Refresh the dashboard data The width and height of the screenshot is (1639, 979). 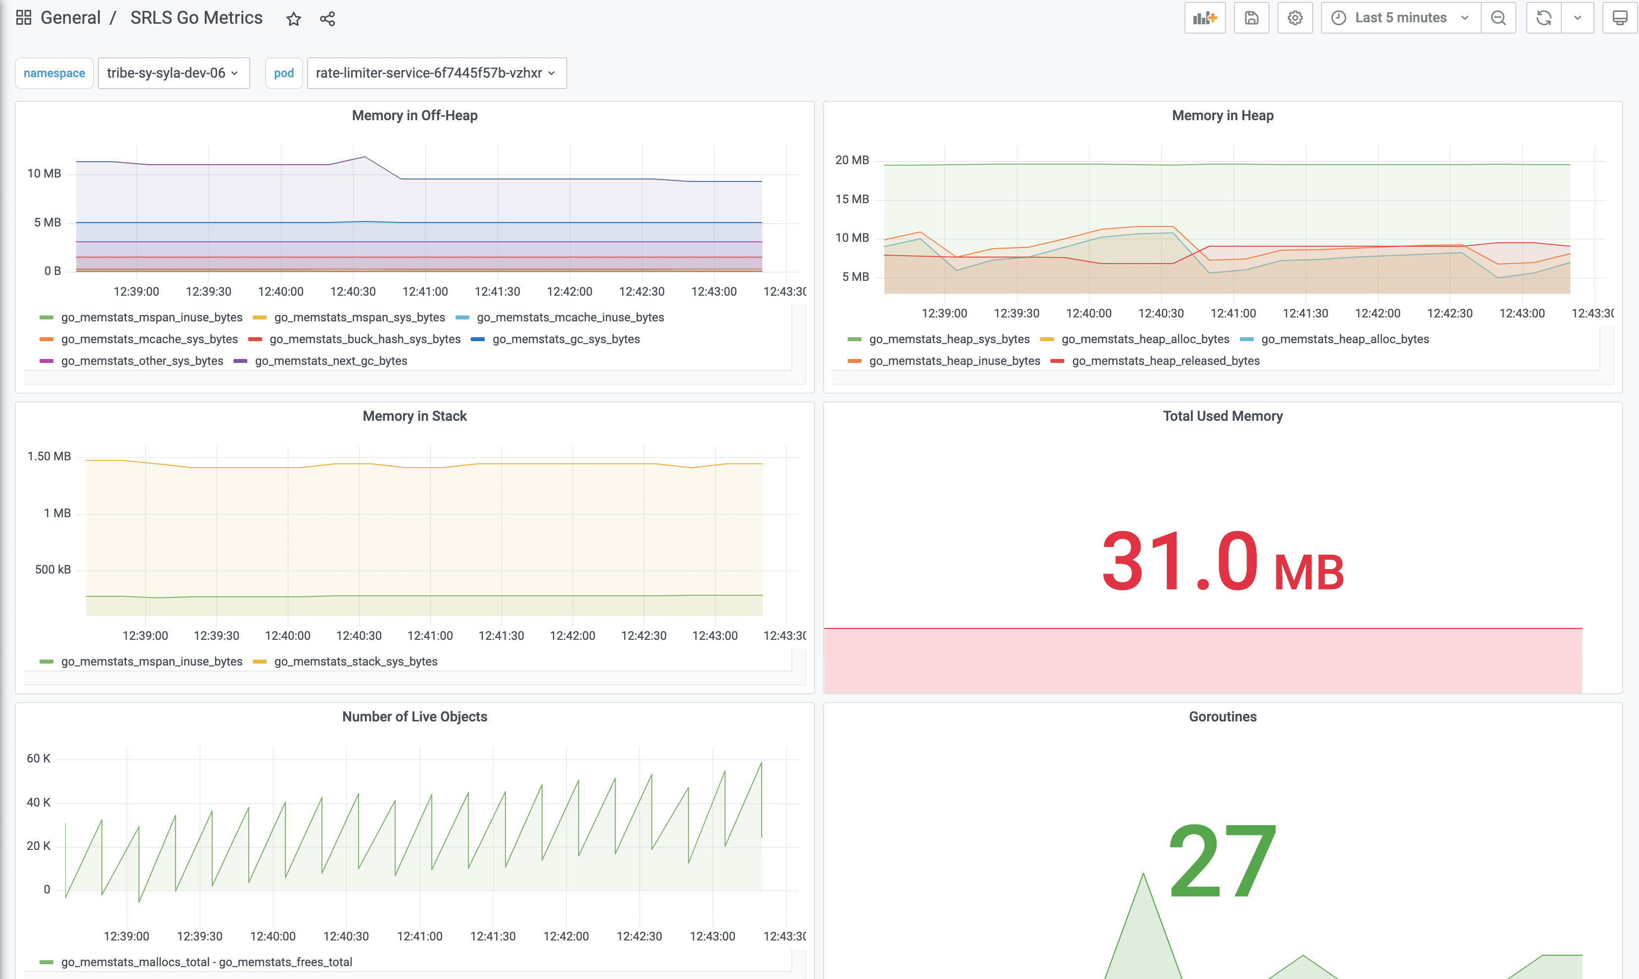(x=1544, y=18)
